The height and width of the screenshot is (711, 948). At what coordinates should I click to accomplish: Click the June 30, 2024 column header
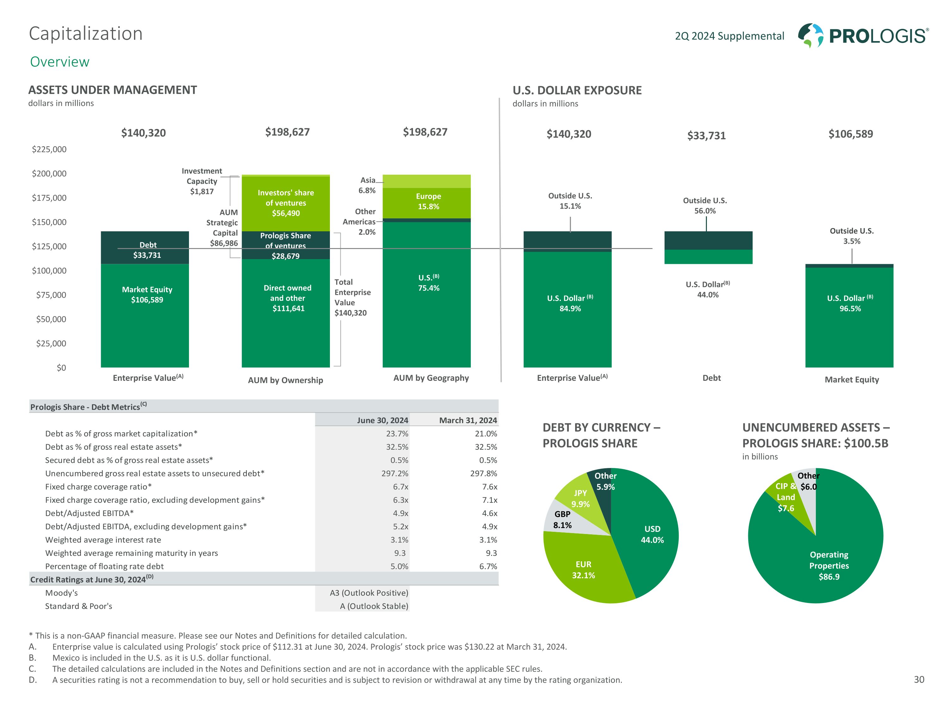click(382, 420)
